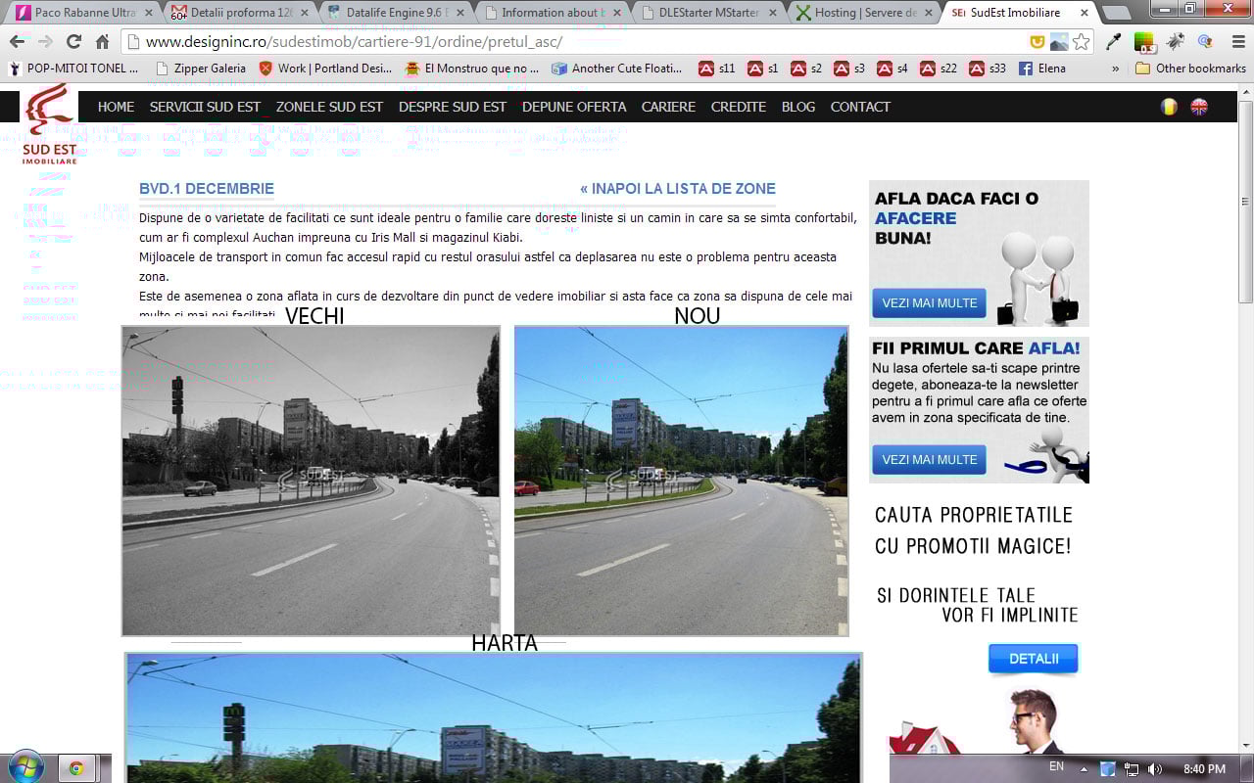Open a new browser tab
Viewport: 1254px width, 783px height.
[1116, 13]
